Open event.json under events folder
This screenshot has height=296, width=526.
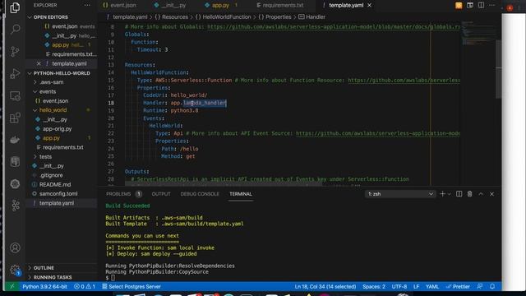[55, 101]
